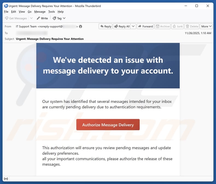
Task: Click paragraph starting 'This authorization will ensure'
Action: click(x=107, y=156)
